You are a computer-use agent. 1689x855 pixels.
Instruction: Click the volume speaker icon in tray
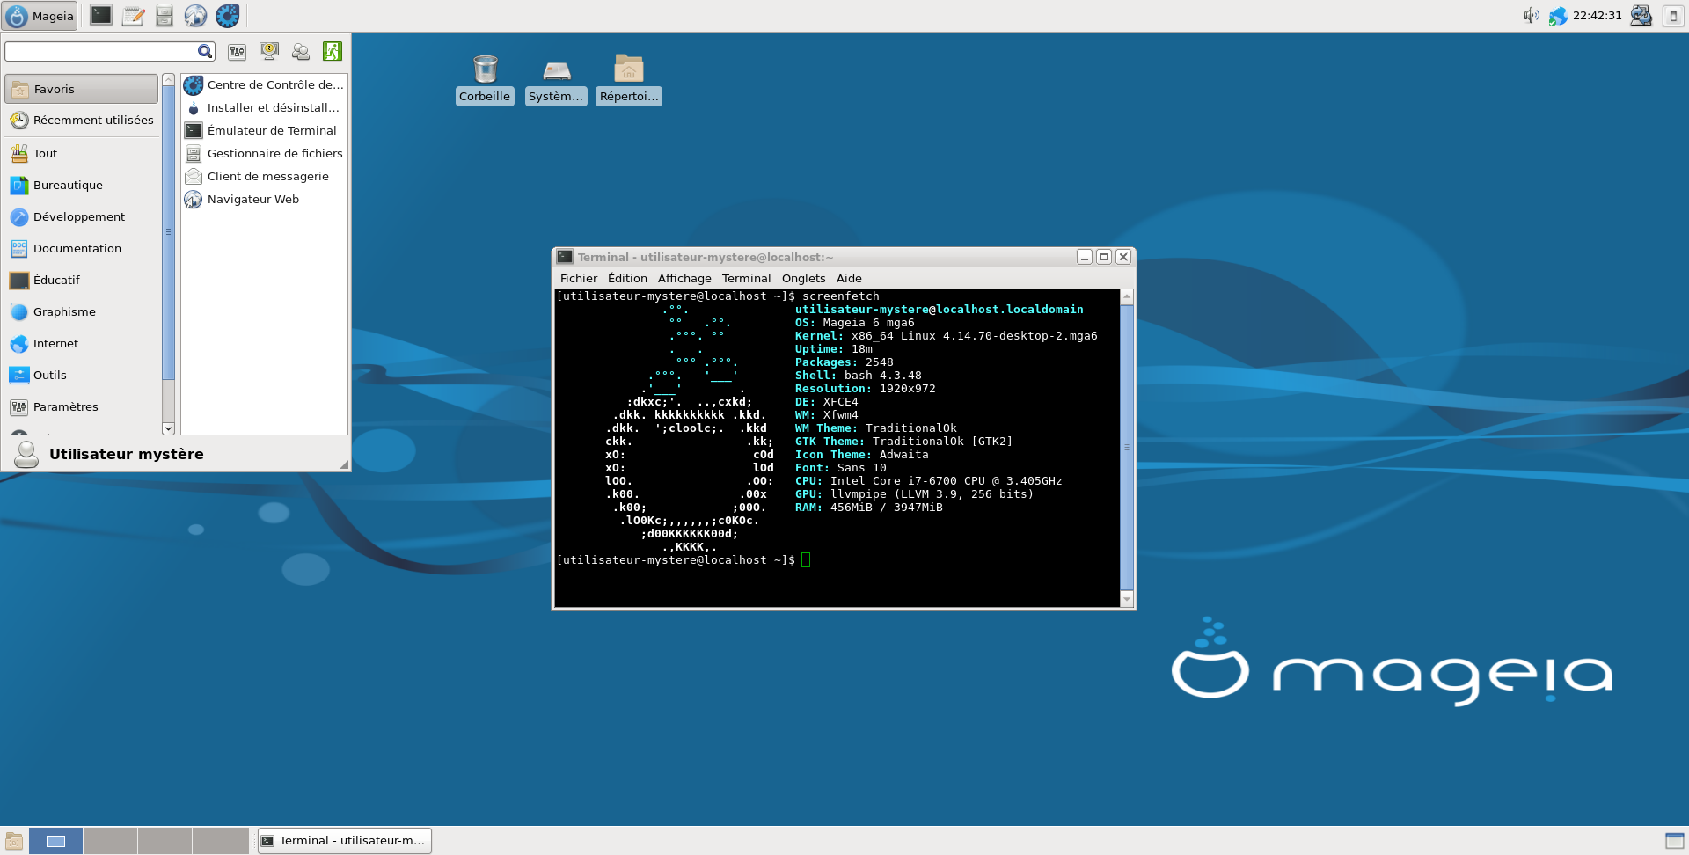[x=1531, y=15]
